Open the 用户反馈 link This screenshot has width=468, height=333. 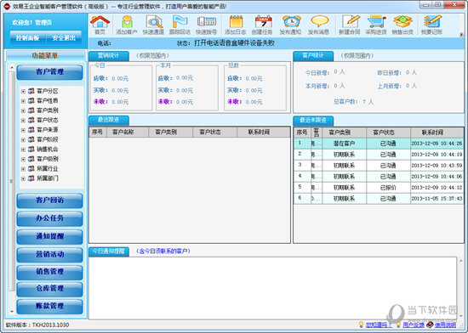pos(414,325)
